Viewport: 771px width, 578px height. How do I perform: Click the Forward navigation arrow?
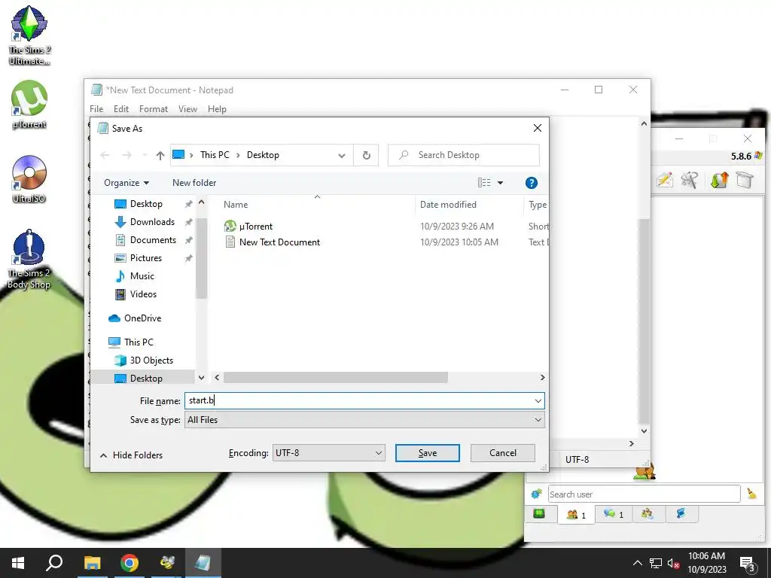126,155
